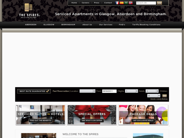The width and height of the screenshot is (184, 138).
Task: Select the green Arabic flag icon
Action: pyautogui.click(x=126, y=3)
